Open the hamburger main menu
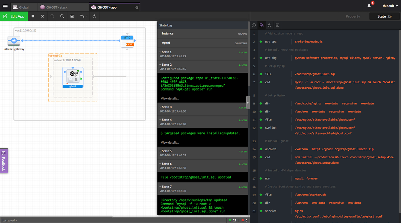Viewport: 401px width, 223px height. point(5,7)
